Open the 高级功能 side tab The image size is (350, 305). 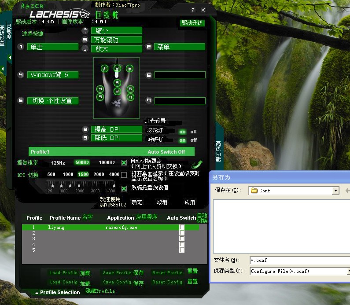pos(218,151)
